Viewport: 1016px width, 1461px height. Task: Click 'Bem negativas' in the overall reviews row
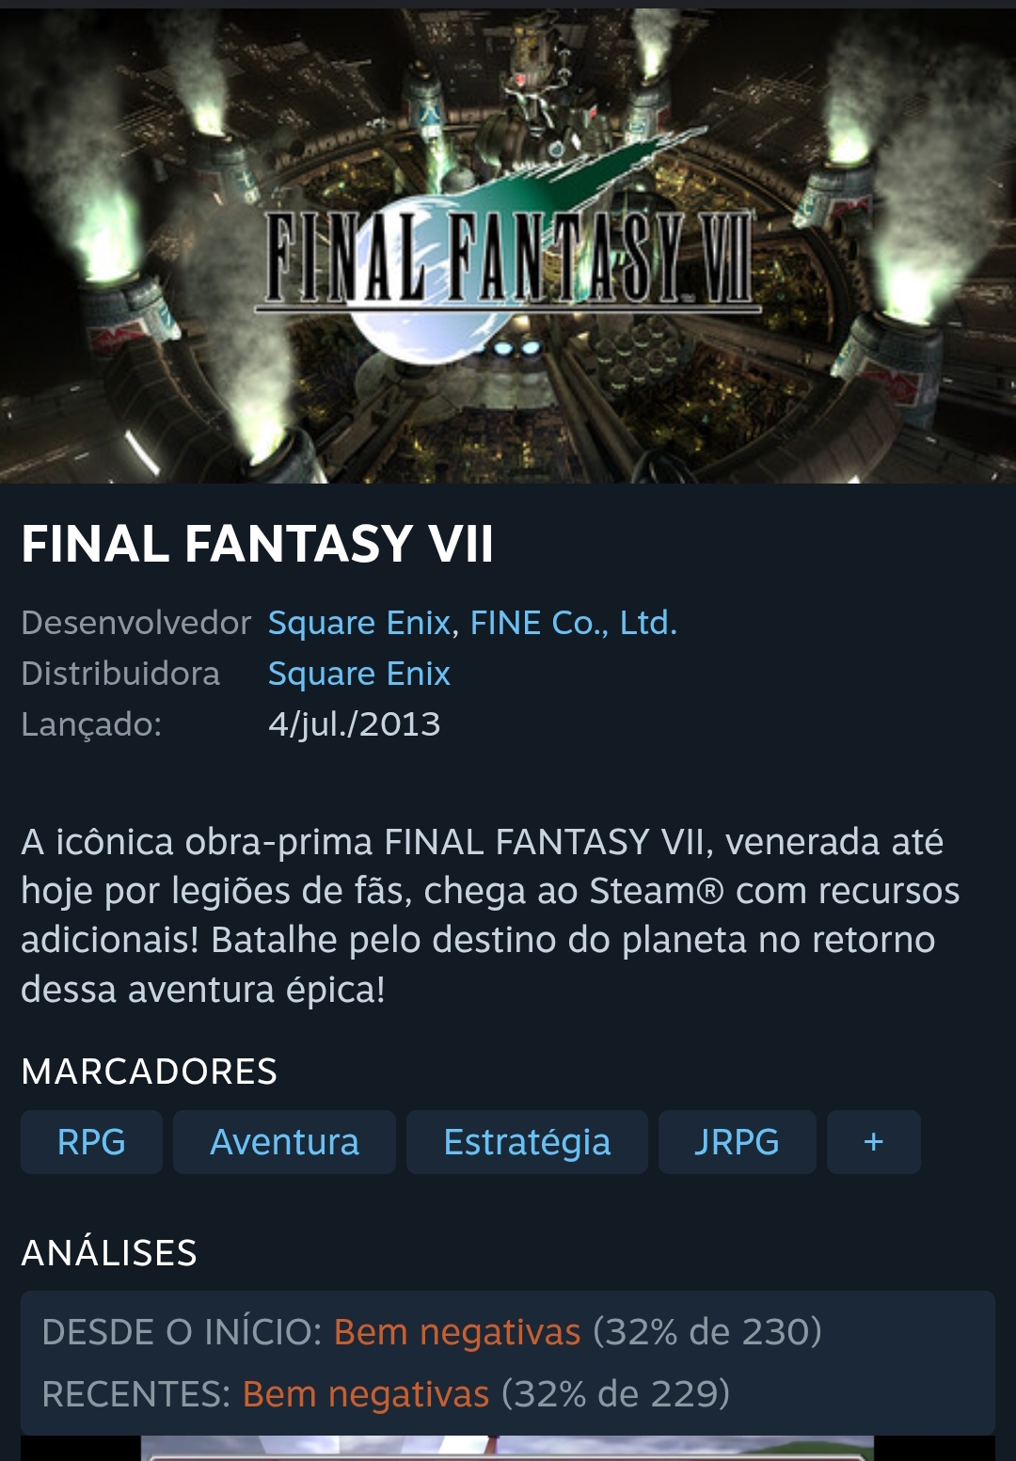pyautogui.click(x=457, y=1332)
